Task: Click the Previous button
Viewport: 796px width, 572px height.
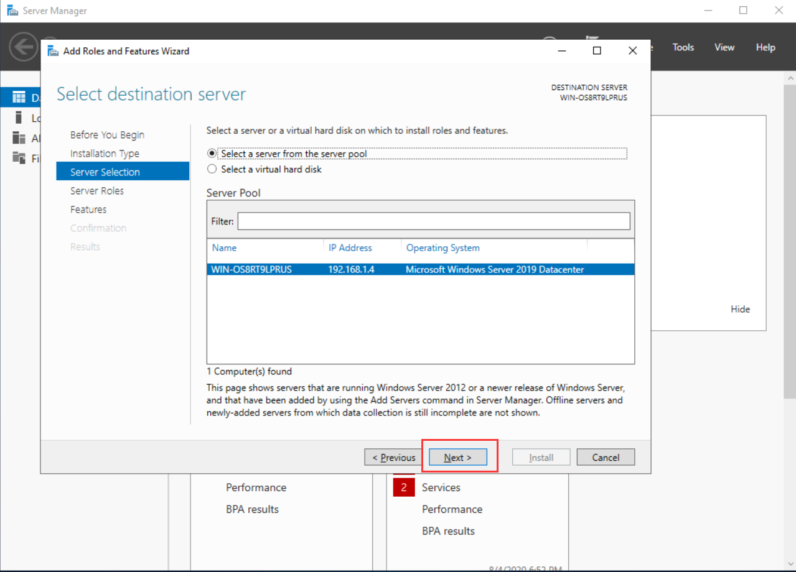Action: tap(393, 458)
